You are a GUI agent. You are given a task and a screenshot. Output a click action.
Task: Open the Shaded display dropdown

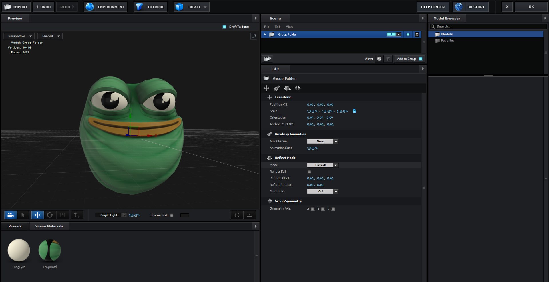tap(50, 36)
